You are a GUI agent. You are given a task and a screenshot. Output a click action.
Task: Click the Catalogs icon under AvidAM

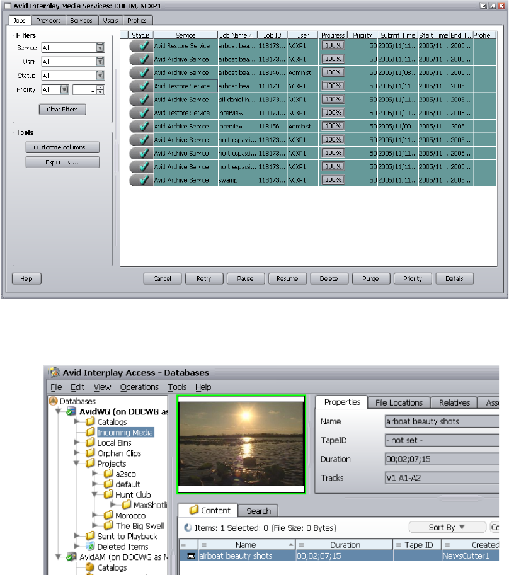click(x=90, y=567)
